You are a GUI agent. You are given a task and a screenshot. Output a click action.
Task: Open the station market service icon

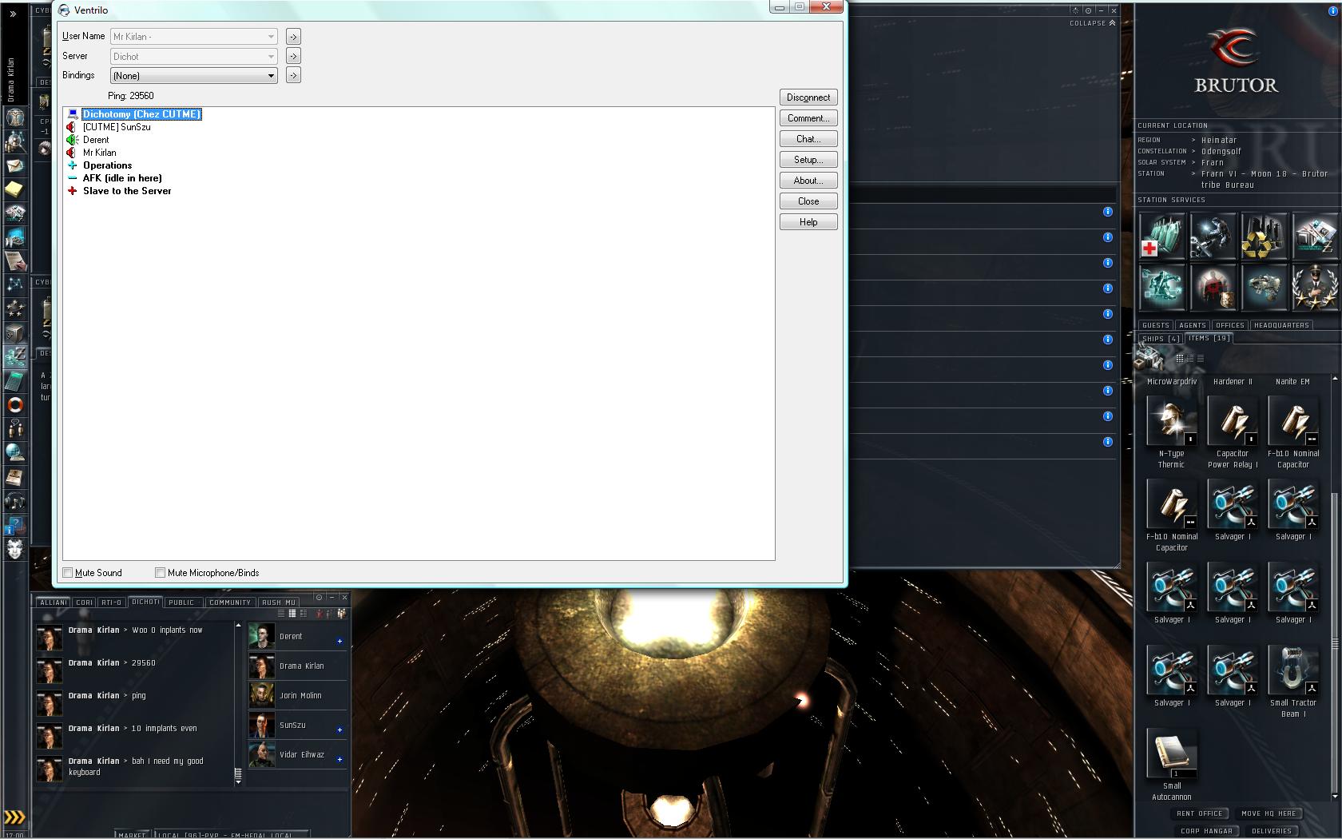point(1315,237)
